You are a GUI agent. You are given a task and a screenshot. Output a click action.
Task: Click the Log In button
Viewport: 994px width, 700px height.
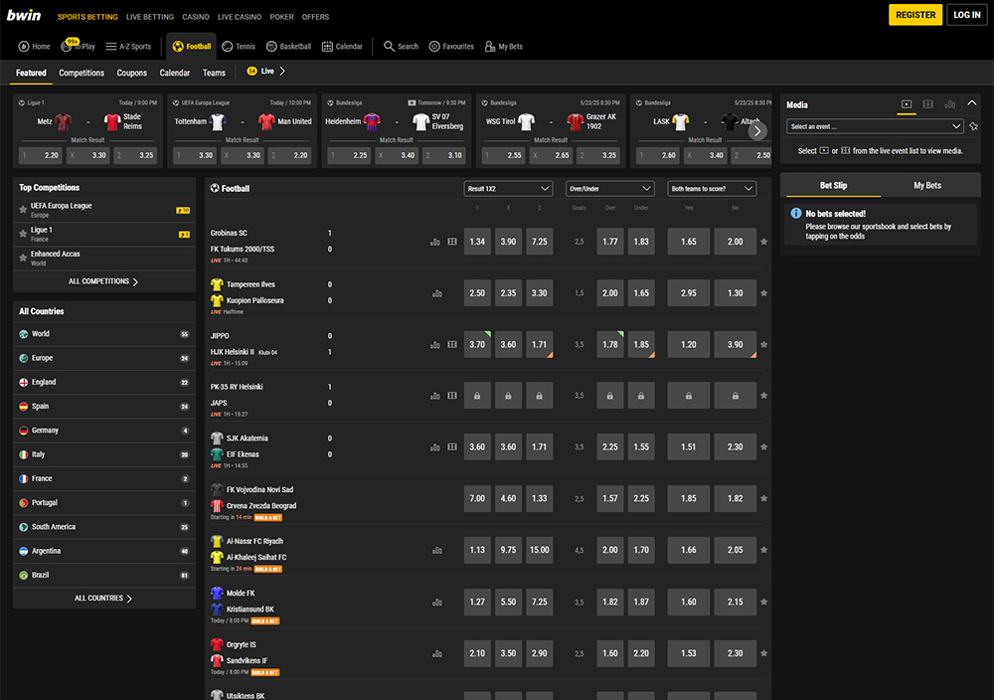click(x=967, y=15)
